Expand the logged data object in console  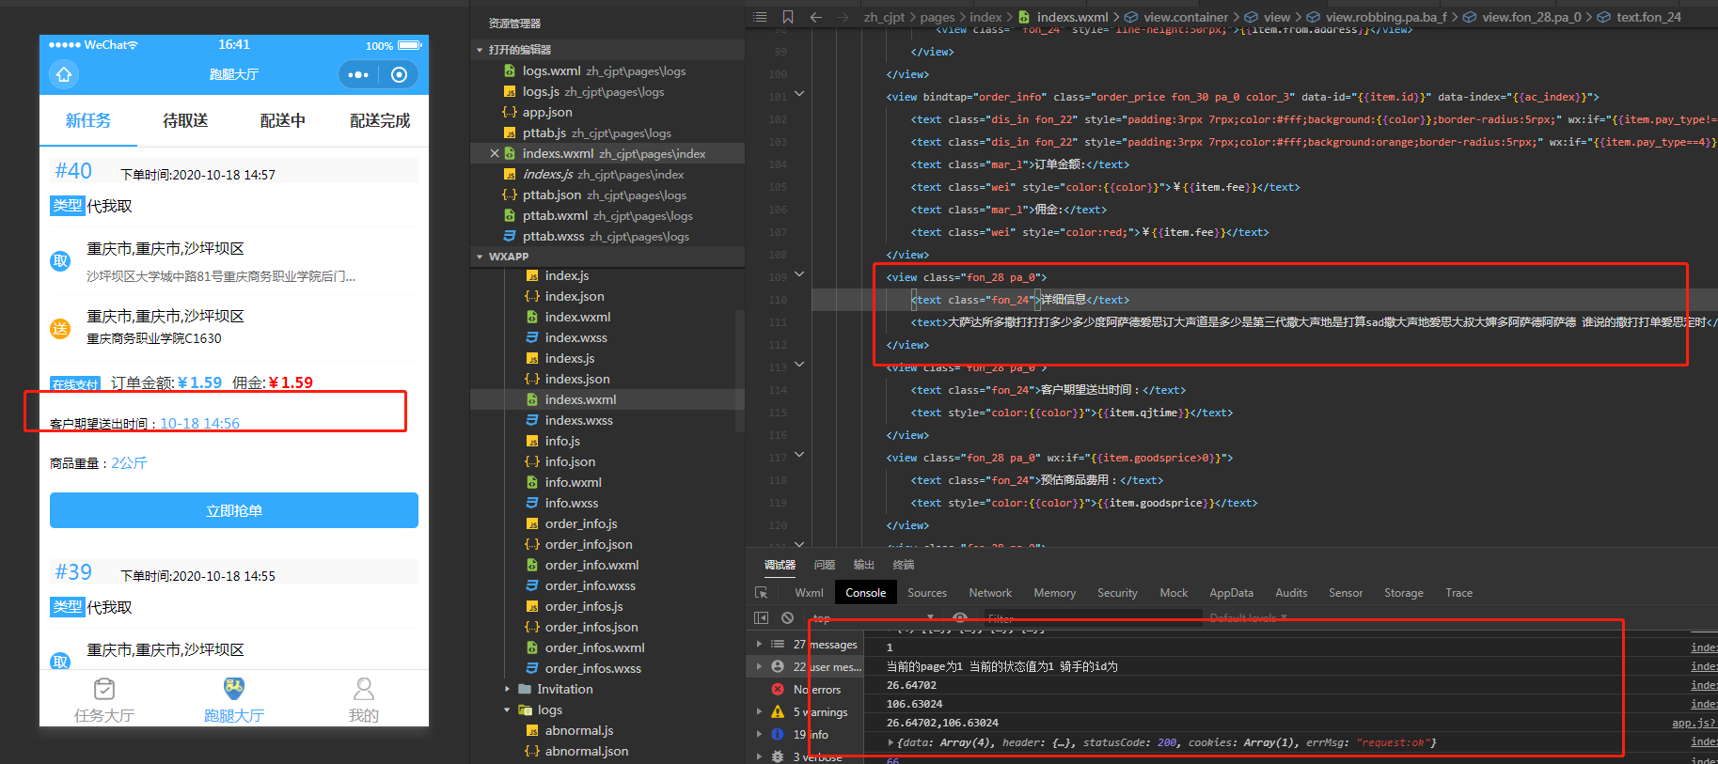coord(891,742)
